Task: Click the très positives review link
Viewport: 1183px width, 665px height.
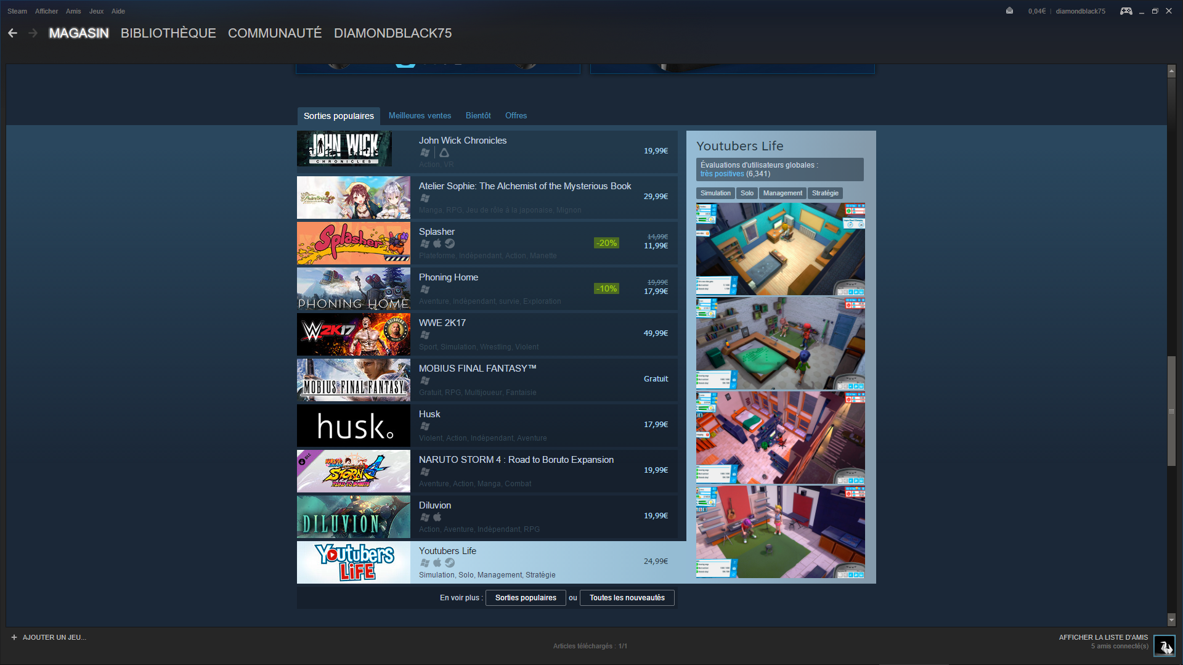Action: (722, 174)
